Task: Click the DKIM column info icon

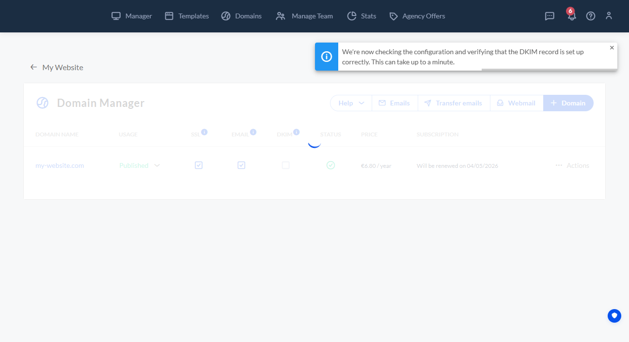Action: pos(297,131)
